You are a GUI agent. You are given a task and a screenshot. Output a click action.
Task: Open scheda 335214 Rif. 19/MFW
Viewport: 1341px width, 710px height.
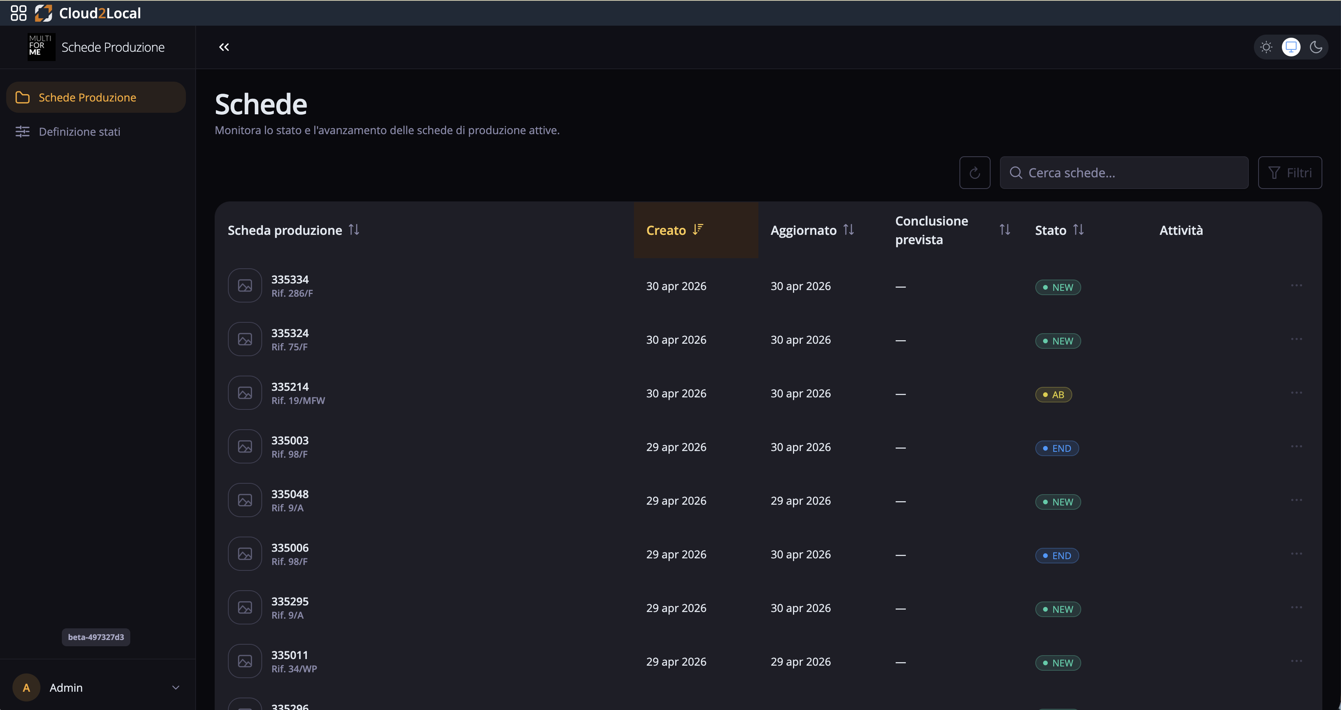[298, 393]
